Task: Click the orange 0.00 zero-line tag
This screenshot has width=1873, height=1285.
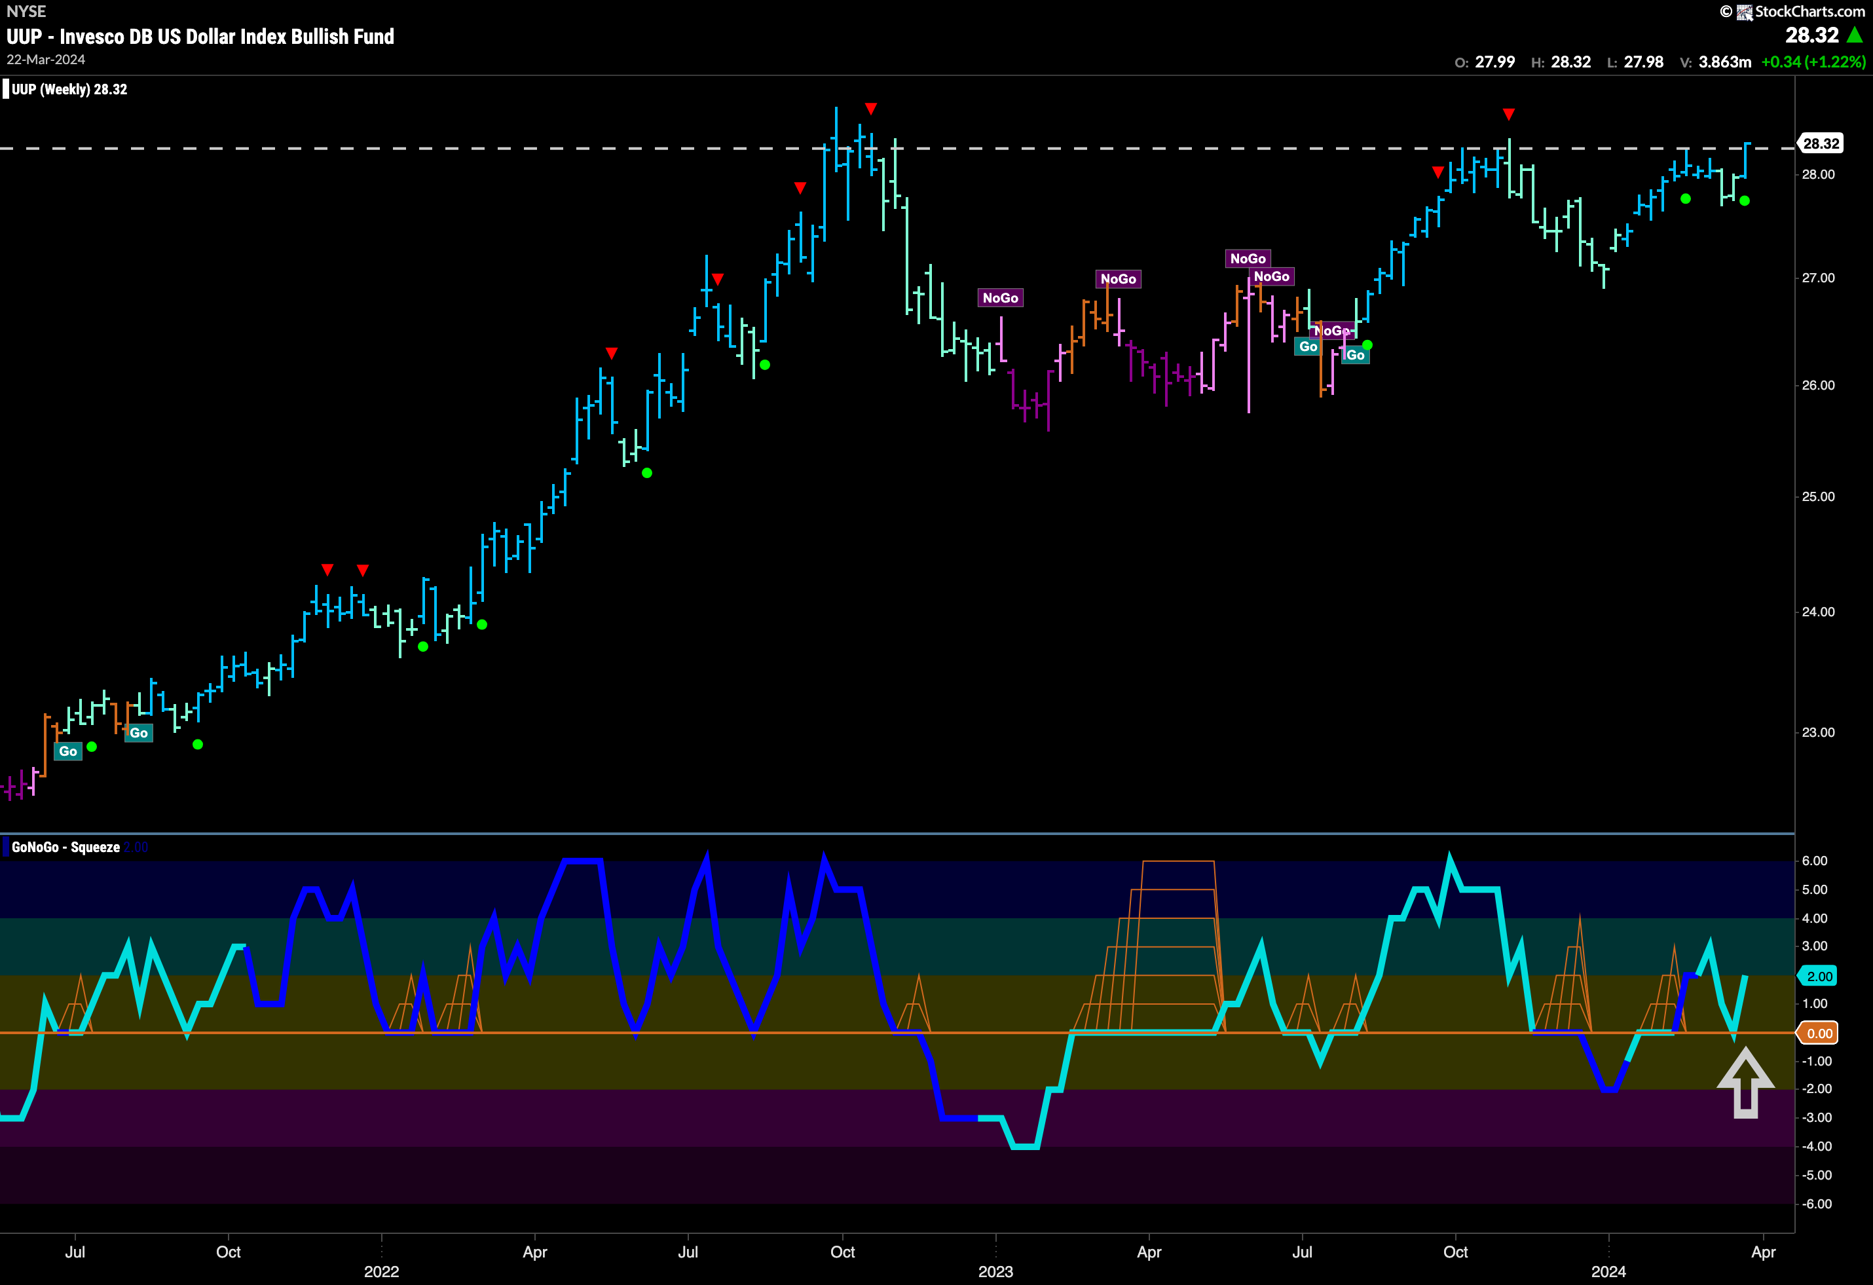Action: [x=1818, y=1034]
